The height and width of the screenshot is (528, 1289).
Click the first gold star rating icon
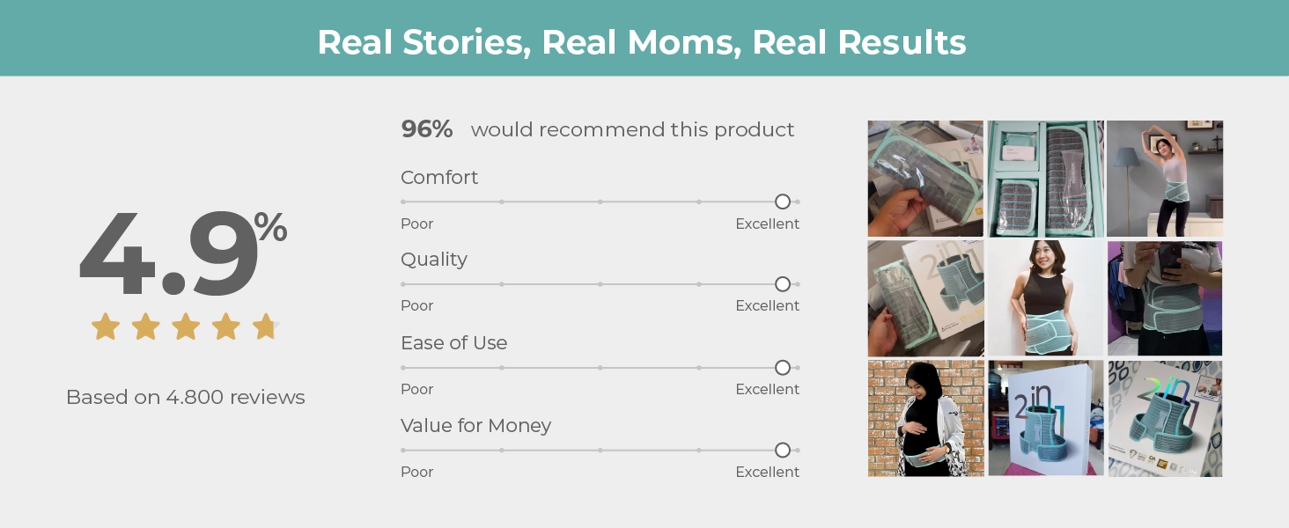[106, 326]
